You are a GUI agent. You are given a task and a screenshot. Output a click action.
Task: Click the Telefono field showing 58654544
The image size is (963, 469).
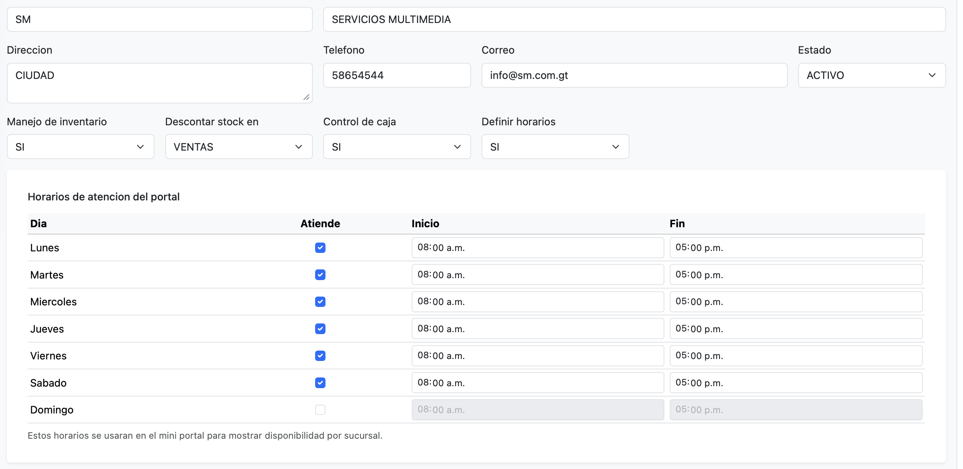click(397, 75)
